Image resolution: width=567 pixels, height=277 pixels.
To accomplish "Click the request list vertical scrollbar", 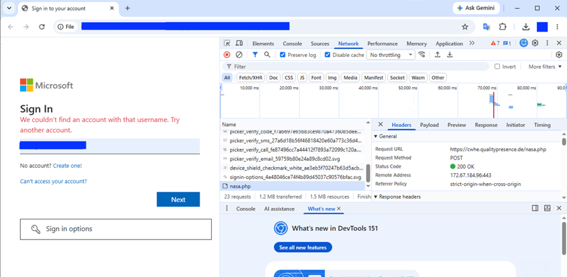I will pos(369,173).
